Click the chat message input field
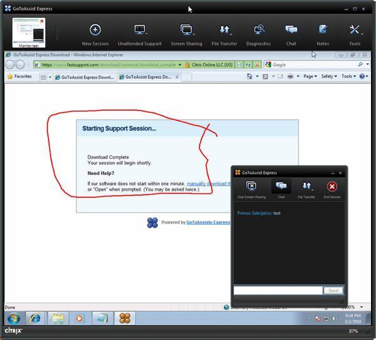This screenshot has height=340, width=376. click(278, 291)
